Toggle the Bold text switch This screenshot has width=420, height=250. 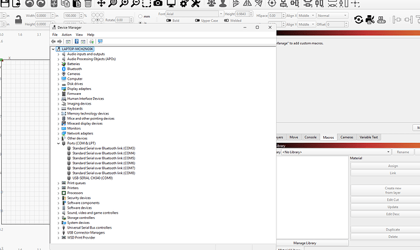[169, 20]
